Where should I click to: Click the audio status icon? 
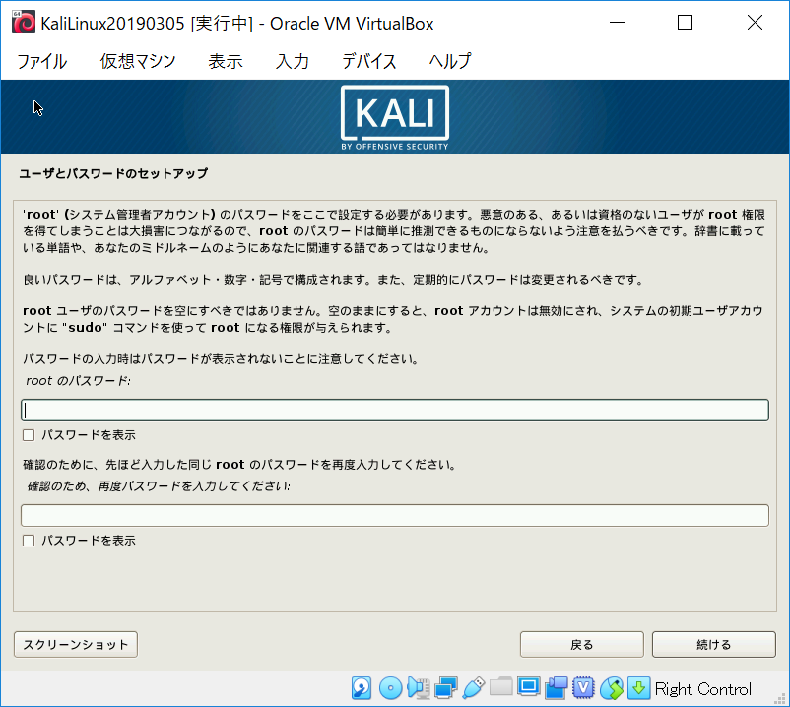[419, 688]
